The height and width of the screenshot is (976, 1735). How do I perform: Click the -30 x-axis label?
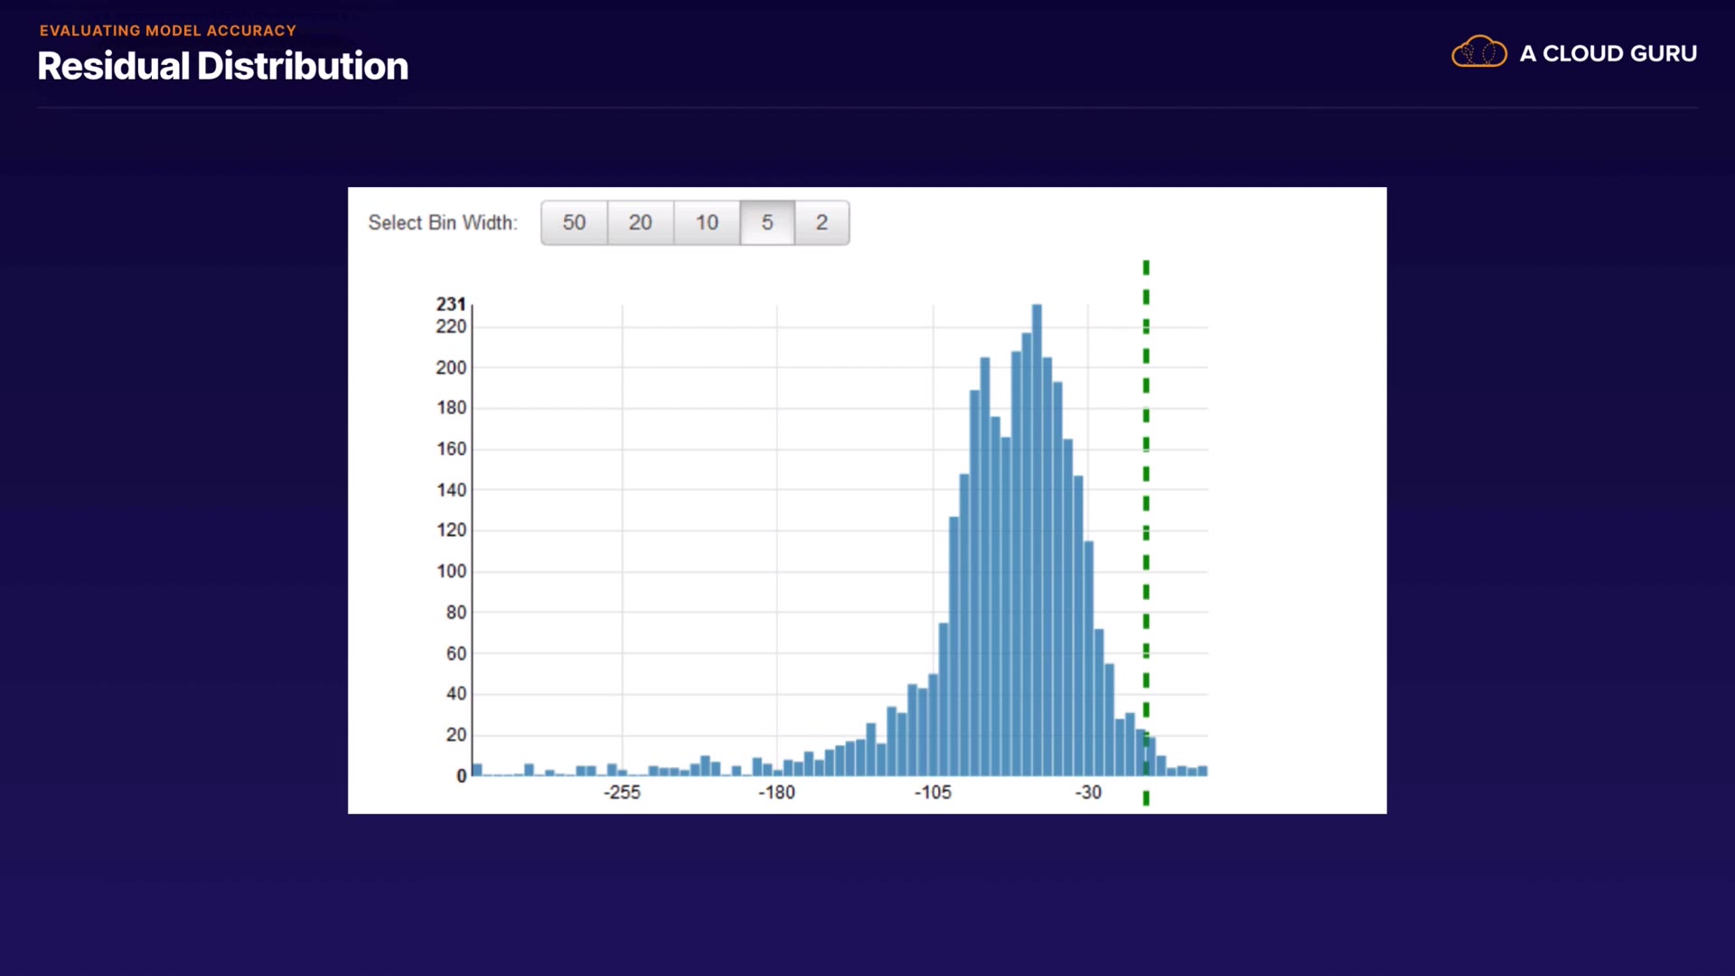click(1088, 793)
